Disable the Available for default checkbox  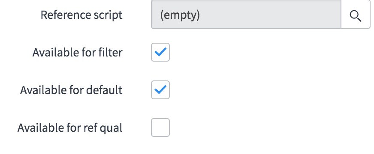pyautogui.click(x=160, y=90)
